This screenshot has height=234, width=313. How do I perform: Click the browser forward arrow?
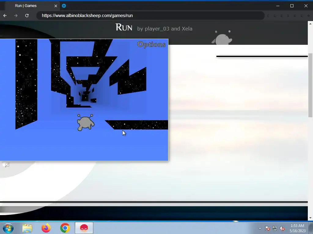coord(16,16)
